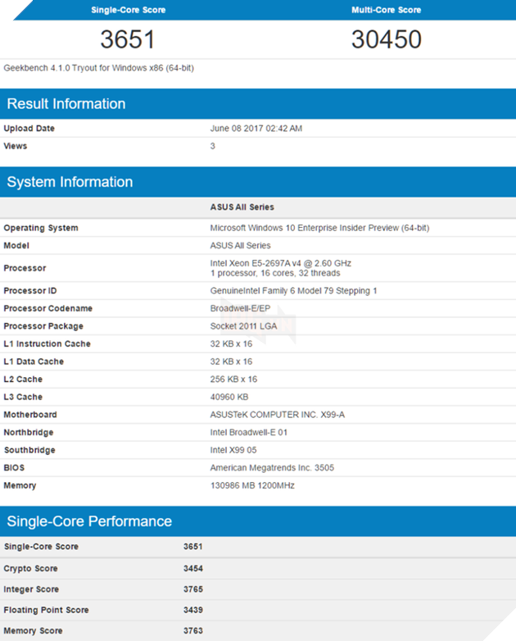
Task: Click the L1 Data Cache label
Action: (34, 361)
